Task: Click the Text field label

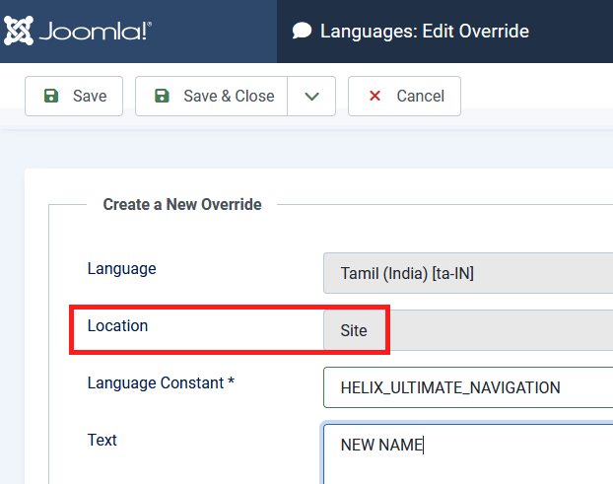Action: coord(102,440)
